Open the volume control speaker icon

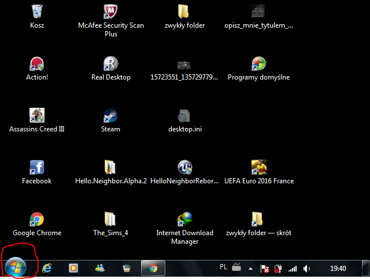click(x=307, y=269)
